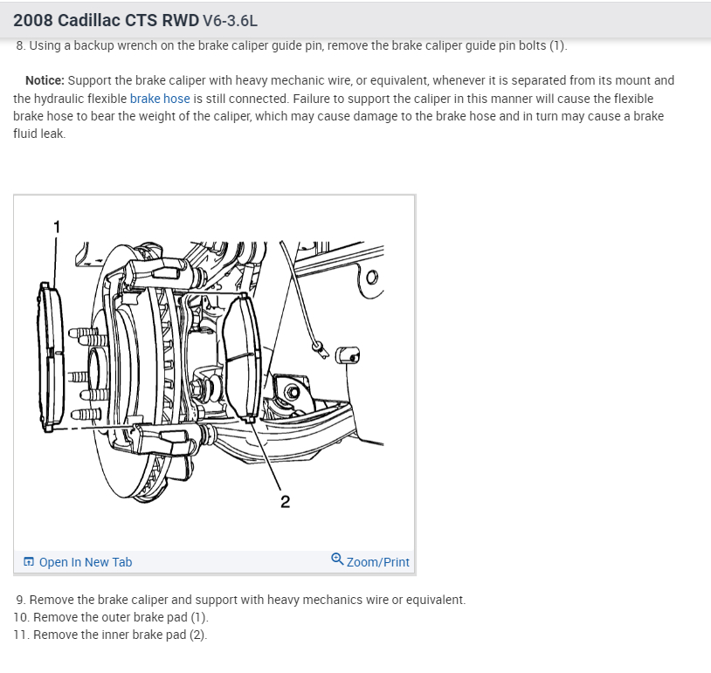Click step 10 outer brake pad text
This screenshot has width=711, height=673.
tap(111, 617)
